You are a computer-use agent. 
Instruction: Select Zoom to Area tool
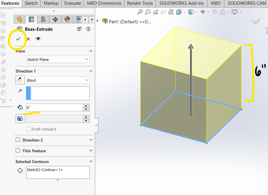coord(148,12)
